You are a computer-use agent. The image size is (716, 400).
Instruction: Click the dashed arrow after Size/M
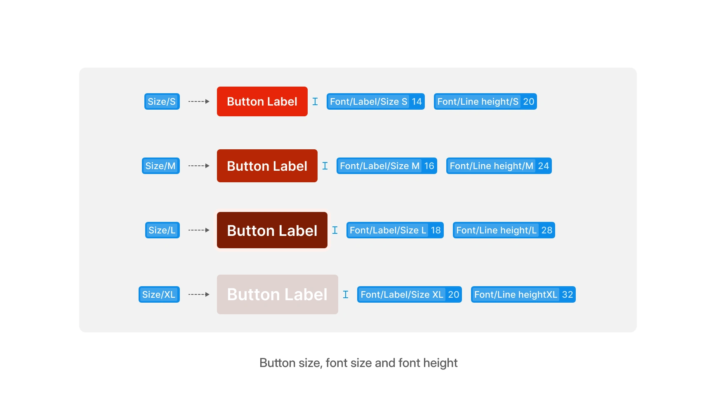[199, 166]
